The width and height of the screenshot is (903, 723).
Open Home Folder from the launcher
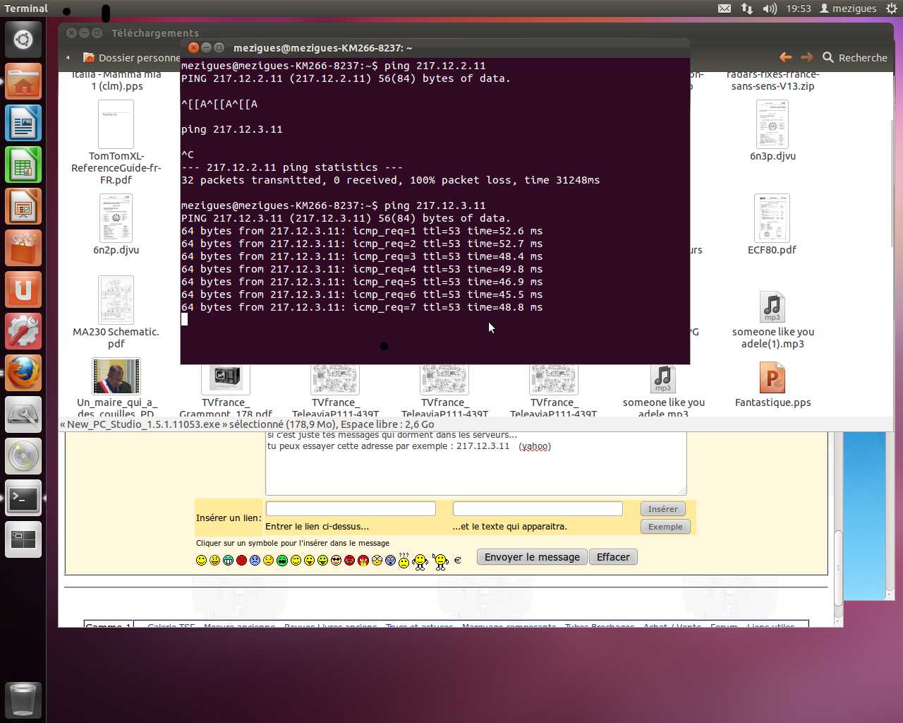point(23,81)
